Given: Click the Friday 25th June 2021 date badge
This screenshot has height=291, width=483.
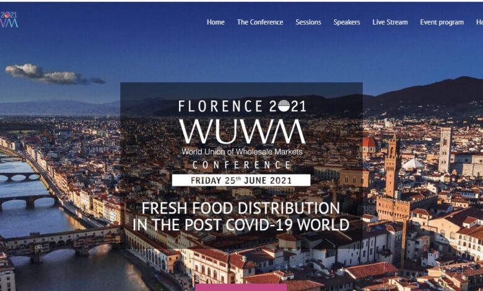Looking at the screenshot, I should (241, 180).
